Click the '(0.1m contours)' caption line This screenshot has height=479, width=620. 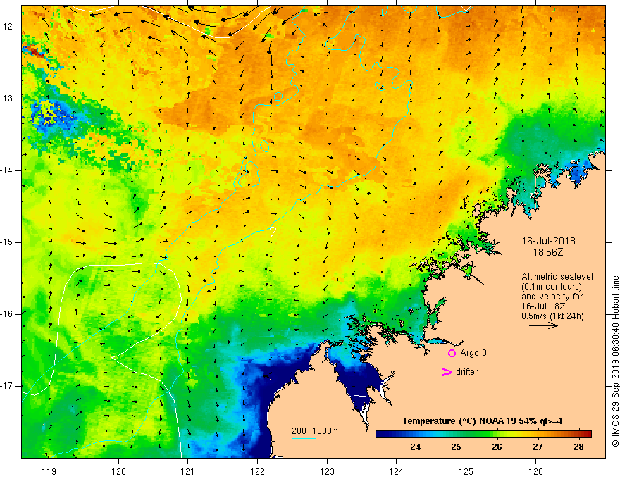(x=552, y=287)
